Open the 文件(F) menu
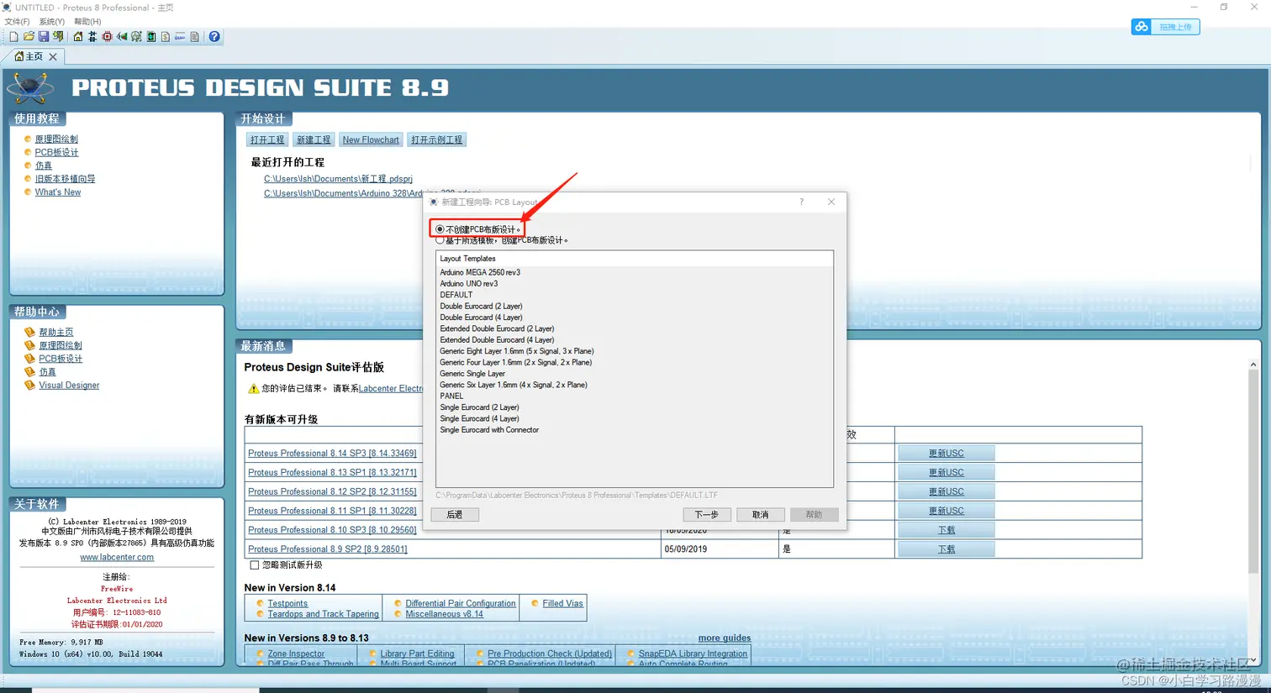 pyautogui.click(x=17, y=22)
